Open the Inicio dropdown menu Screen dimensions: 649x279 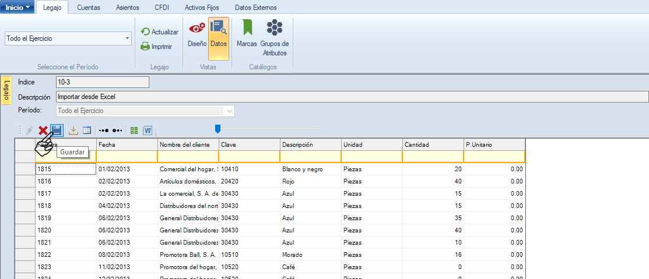[17, 8]
